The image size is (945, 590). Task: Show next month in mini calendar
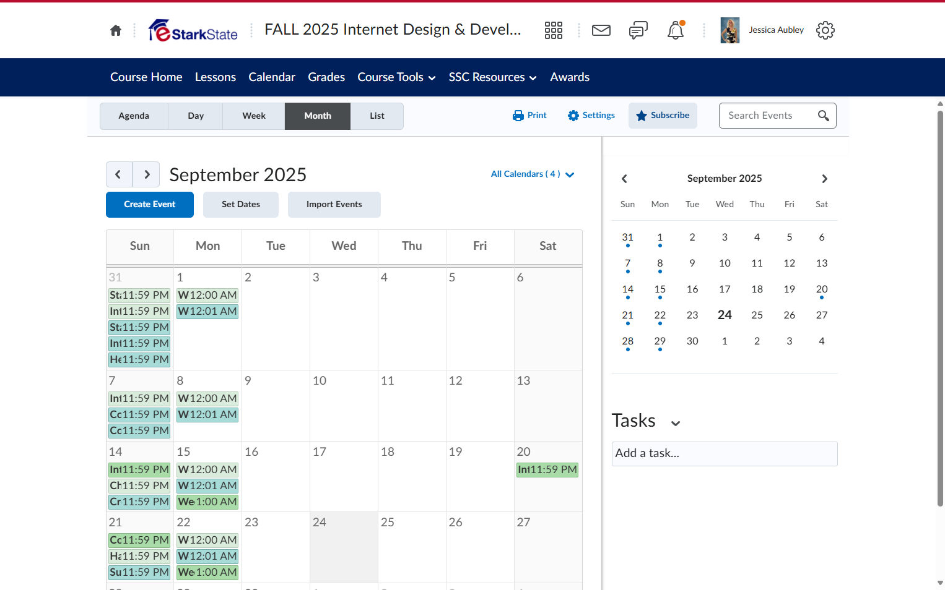(x=825, y=179)
